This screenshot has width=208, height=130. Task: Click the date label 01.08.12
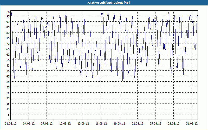point(11,123)
